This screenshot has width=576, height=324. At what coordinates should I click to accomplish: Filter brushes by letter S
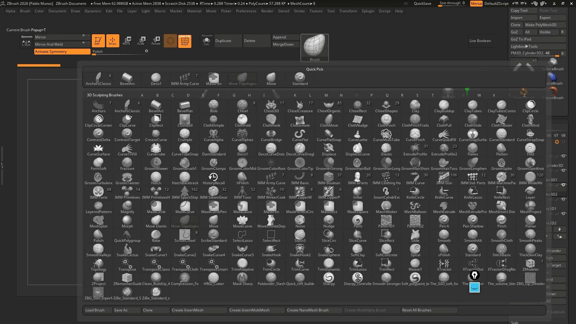[417, 95]
